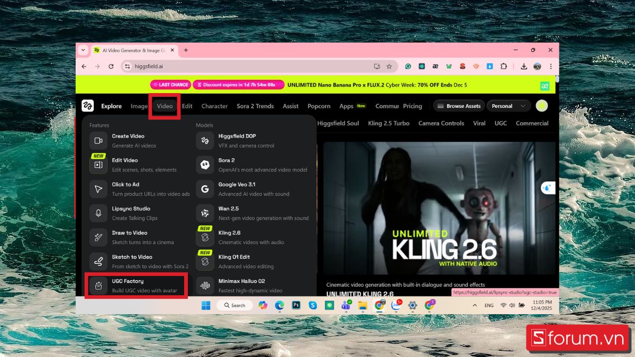Click the Grammarly extension icon
The image size is (635, 357).
pos(408,66)
